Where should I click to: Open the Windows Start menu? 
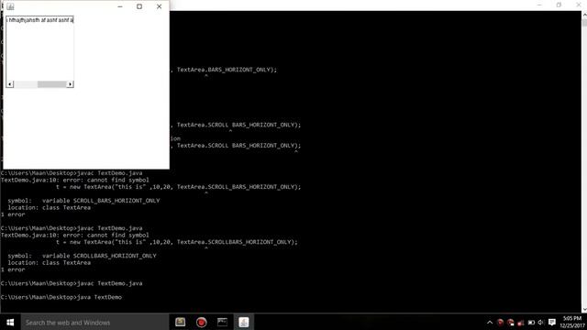(x=10, y=322)
